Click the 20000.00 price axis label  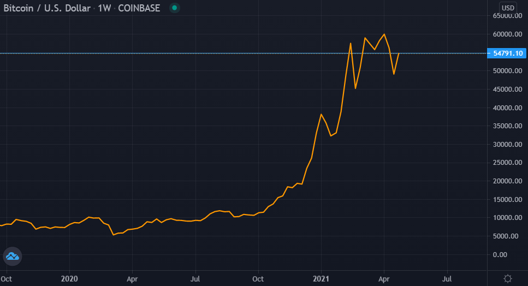pyautogui.click(x=507, y=181)
